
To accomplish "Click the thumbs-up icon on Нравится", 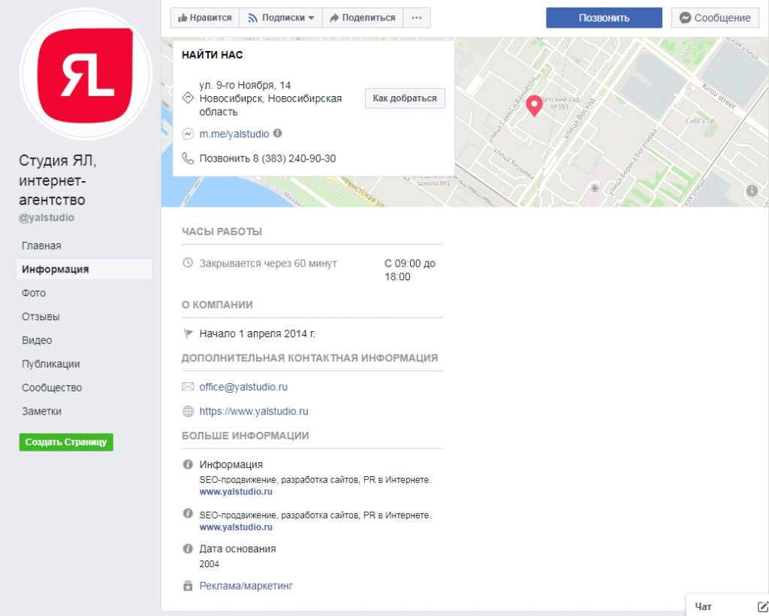I will (x=183, y=18).
